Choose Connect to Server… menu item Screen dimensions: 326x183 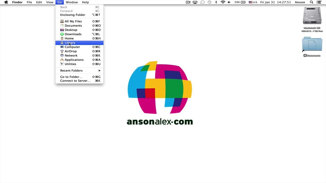click(79, 81)
